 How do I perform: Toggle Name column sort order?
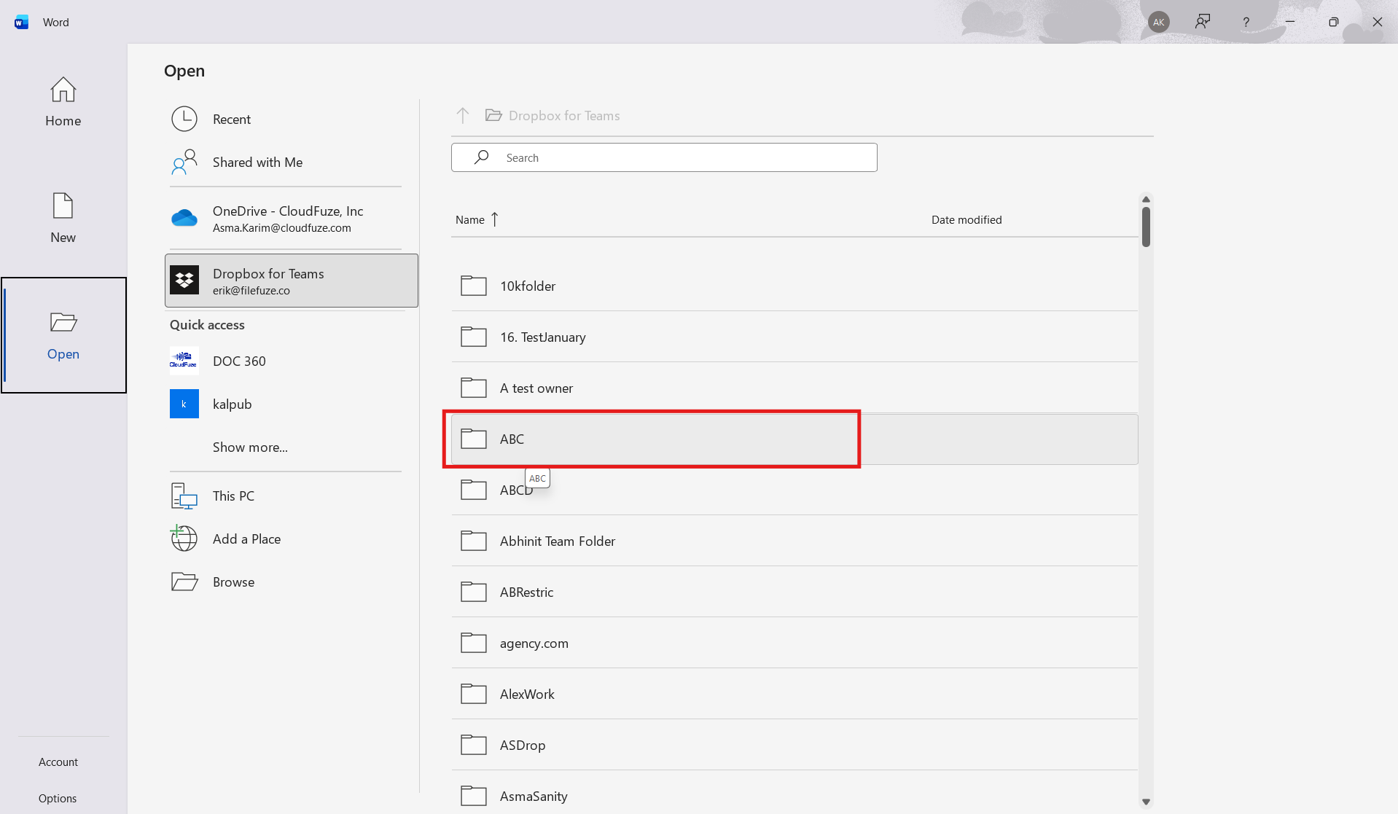pyautogui.click(x=477, y=219)
